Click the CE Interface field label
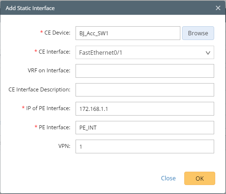 point(54,52)
